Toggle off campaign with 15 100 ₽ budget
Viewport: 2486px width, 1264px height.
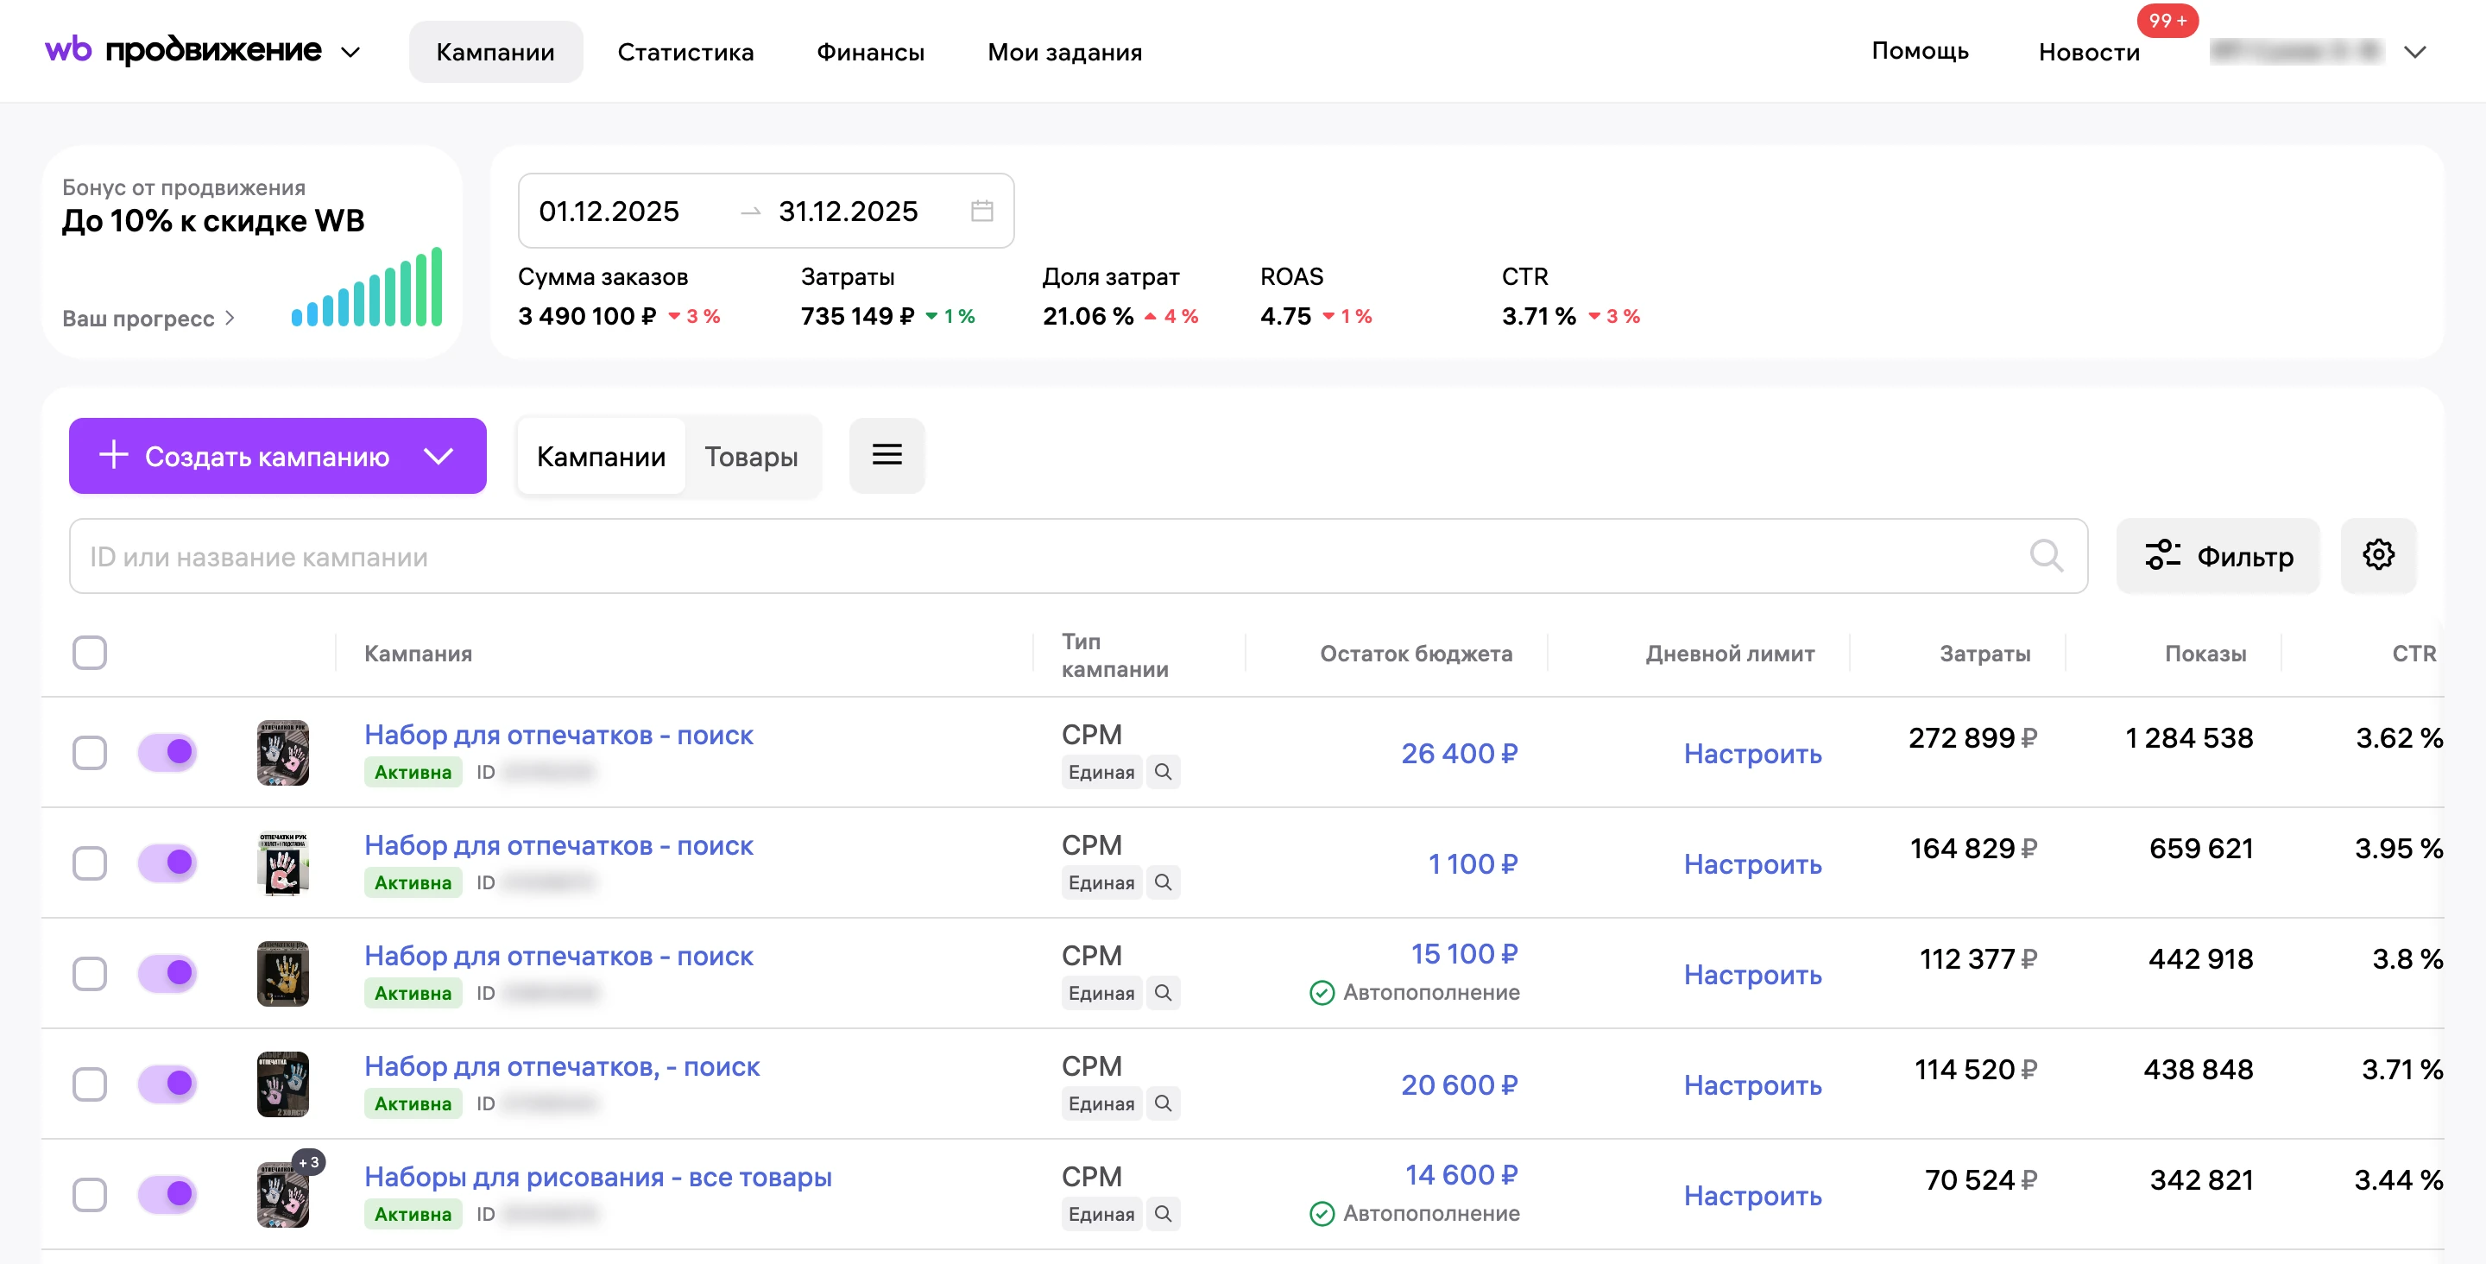coord(167,973)
